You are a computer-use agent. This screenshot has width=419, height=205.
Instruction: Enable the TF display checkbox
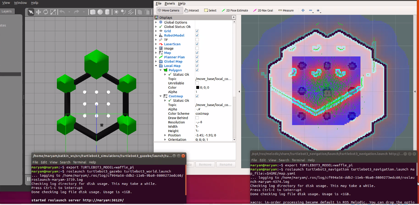point(197,40)
